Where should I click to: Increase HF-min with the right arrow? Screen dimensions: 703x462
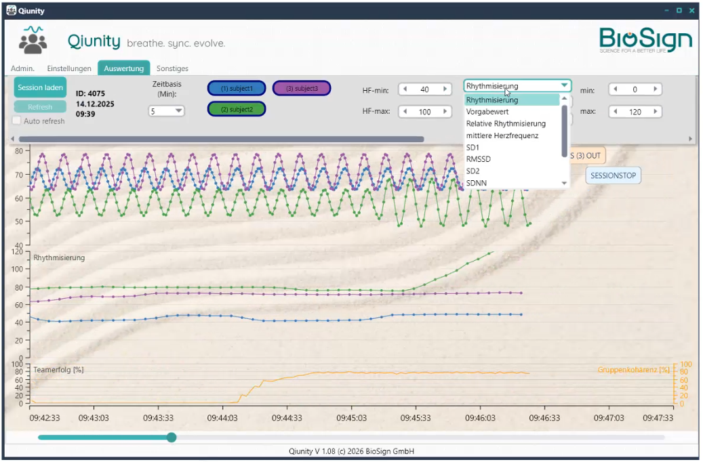tap(445, 89)
